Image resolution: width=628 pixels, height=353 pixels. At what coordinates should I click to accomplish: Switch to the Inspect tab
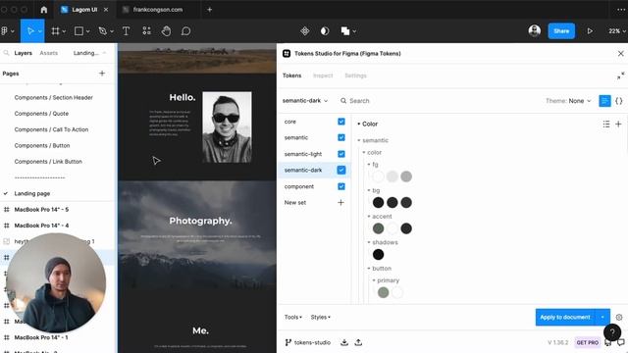323,76
